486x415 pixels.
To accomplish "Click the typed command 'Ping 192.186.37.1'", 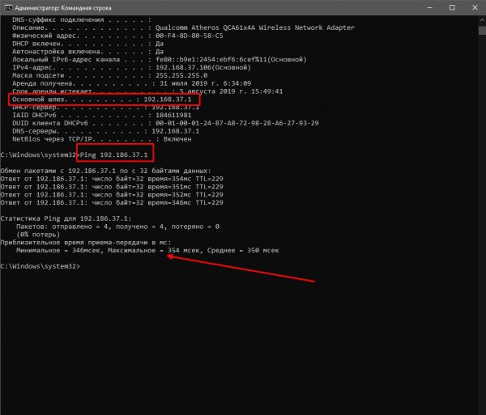I will point(113,155).
